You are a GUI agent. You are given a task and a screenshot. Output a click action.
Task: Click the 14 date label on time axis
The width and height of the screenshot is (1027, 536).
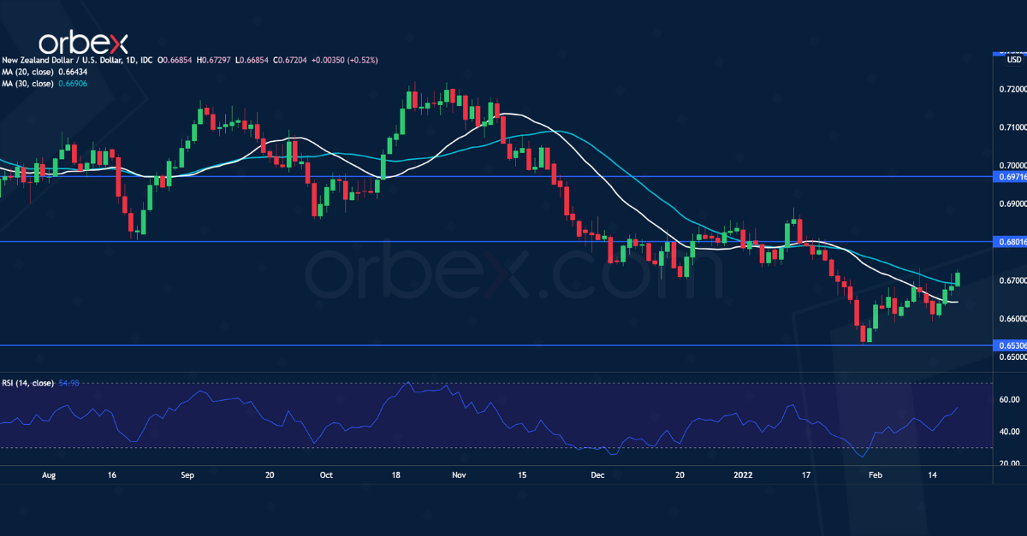coord(932,474)
